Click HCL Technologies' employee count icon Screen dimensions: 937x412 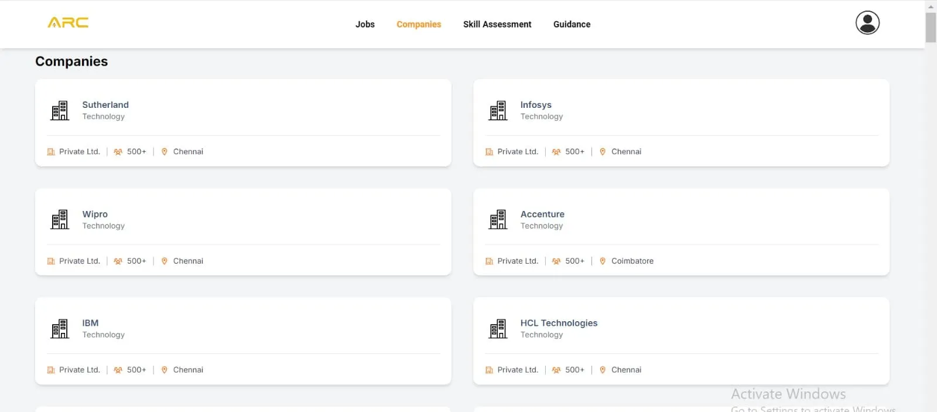coord(556,370)
